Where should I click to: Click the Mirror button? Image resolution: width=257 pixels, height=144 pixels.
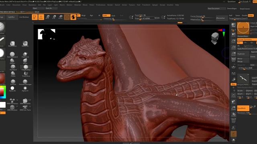[243, 59]
